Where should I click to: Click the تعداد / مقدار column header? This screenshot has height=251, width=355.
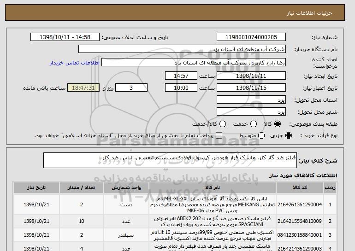pyautogui.click(x=82, y=188)
